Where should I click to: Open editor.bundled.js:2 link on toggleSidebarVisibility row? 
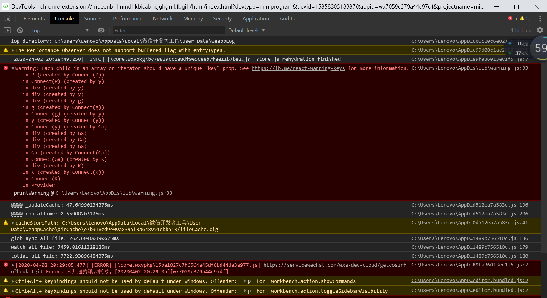470,290
